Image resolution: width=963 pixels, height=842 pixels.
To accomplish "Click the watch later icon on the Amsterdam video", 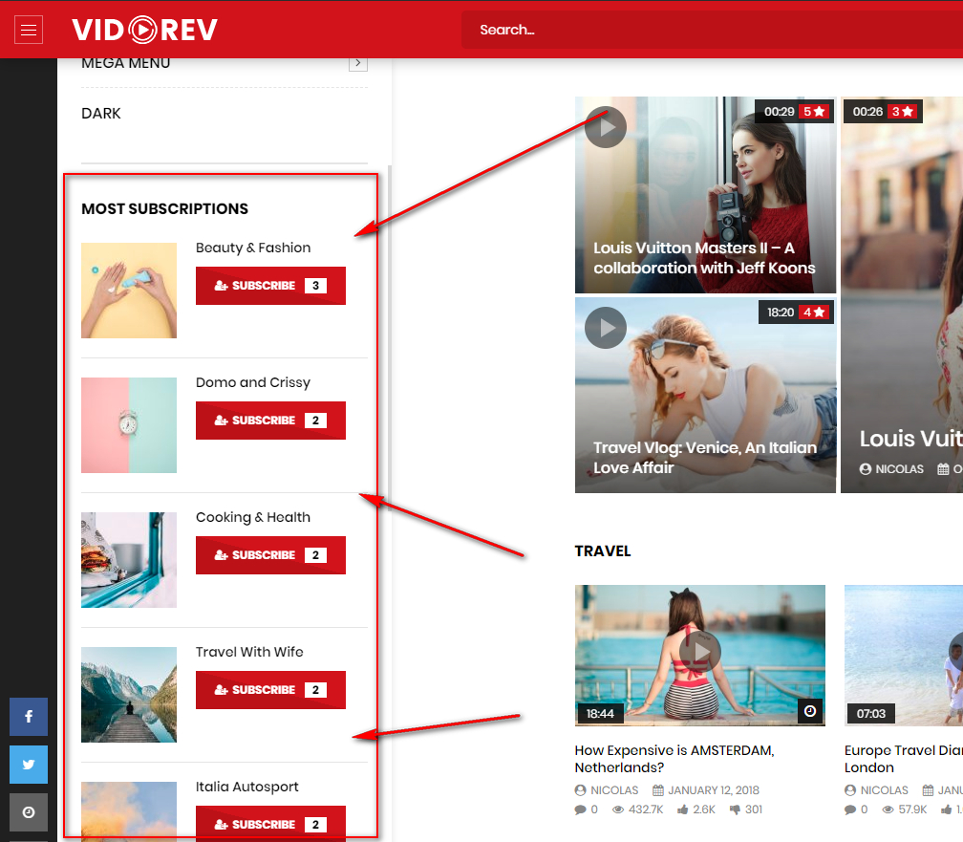I will (x=810, y=711).
